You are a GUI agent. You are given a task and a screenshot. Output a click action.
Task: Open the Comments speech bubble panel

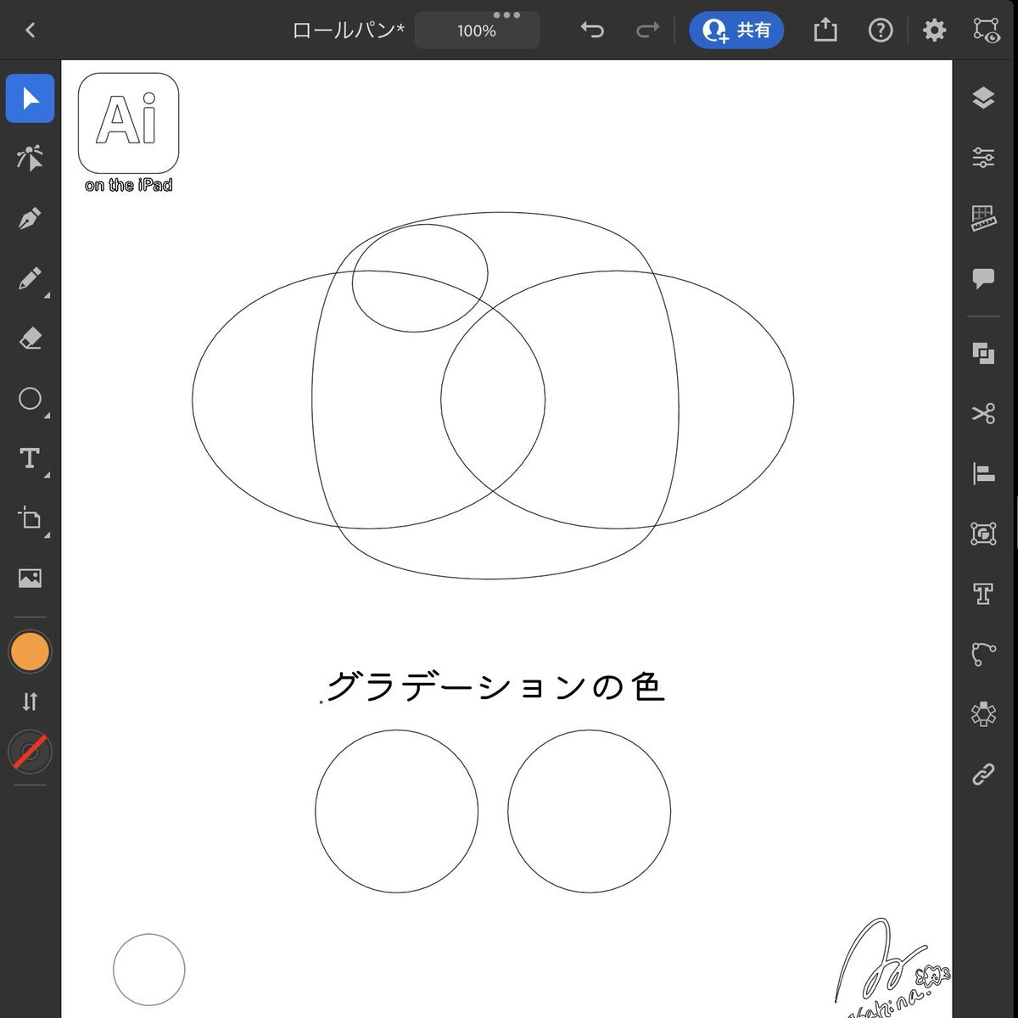[x=983, y=279]
